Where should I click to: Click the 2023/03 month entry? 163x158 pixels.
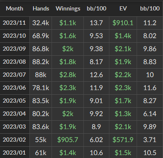pos(14,127)
